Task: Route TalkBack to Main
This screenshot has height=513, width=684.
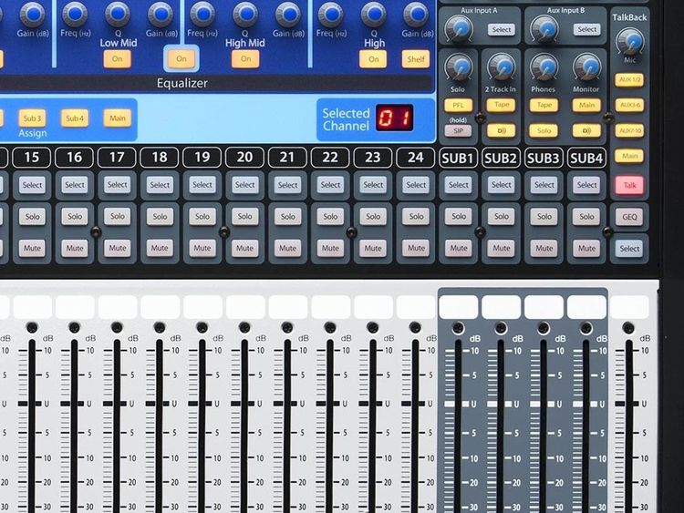Action: tap(629, 156)
